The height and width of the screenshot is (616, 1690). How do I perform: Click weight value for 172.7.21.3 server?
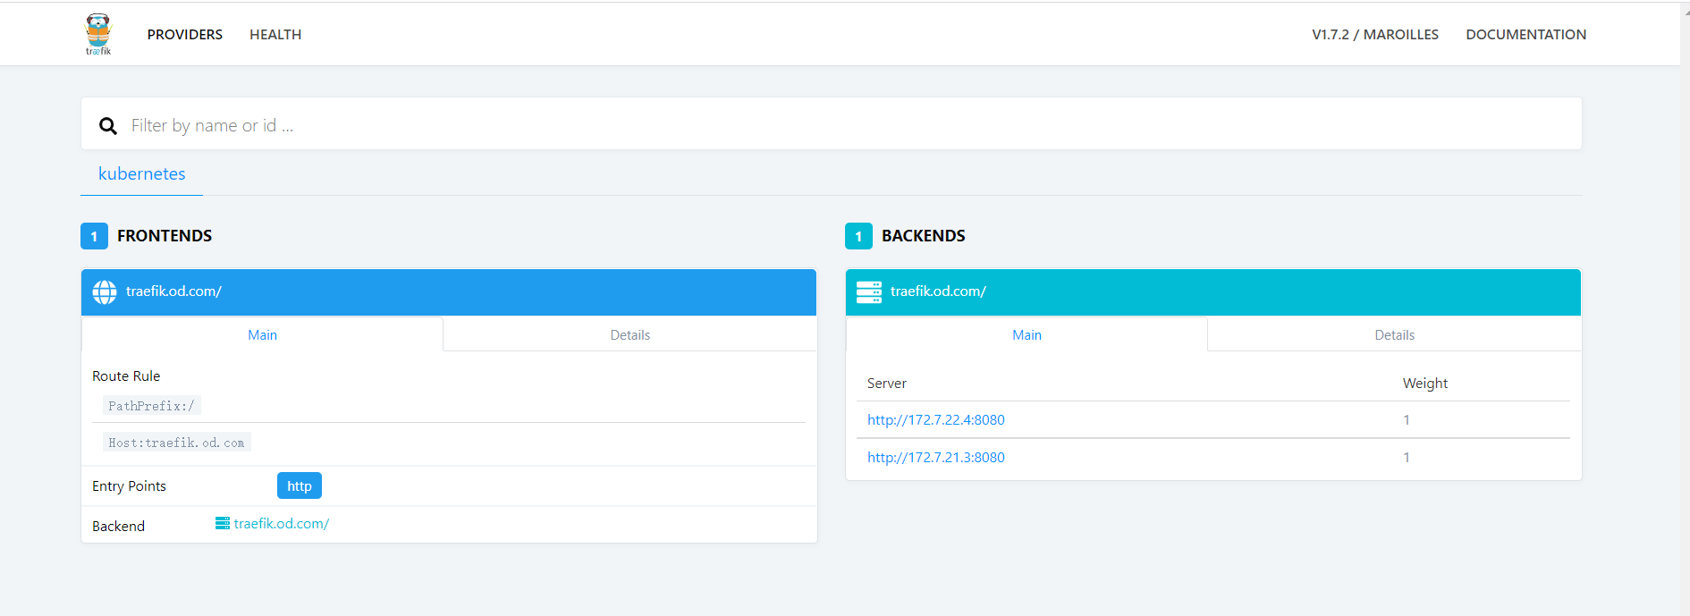tap(1407, 458)
